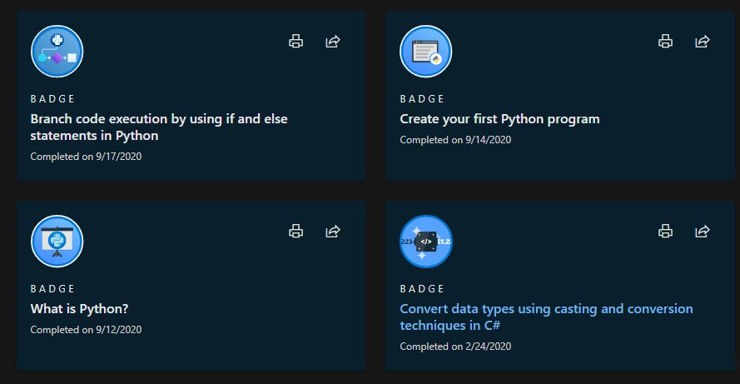This screenshot has width=740, height=384.
Task: Print the What is Python? badge
Action: [296, 232]
